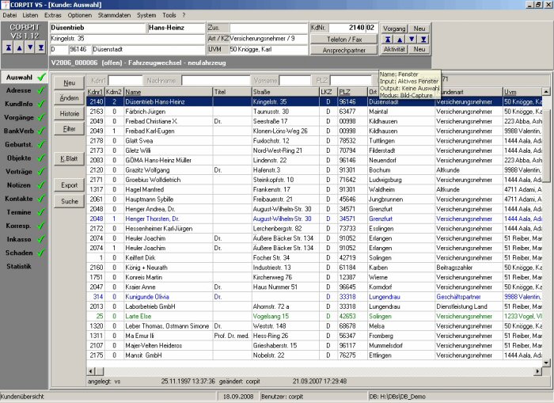The height and width of the screenshot is (403, 554).
Task: Click the Aktivität button
Action: tap(394, 50)
